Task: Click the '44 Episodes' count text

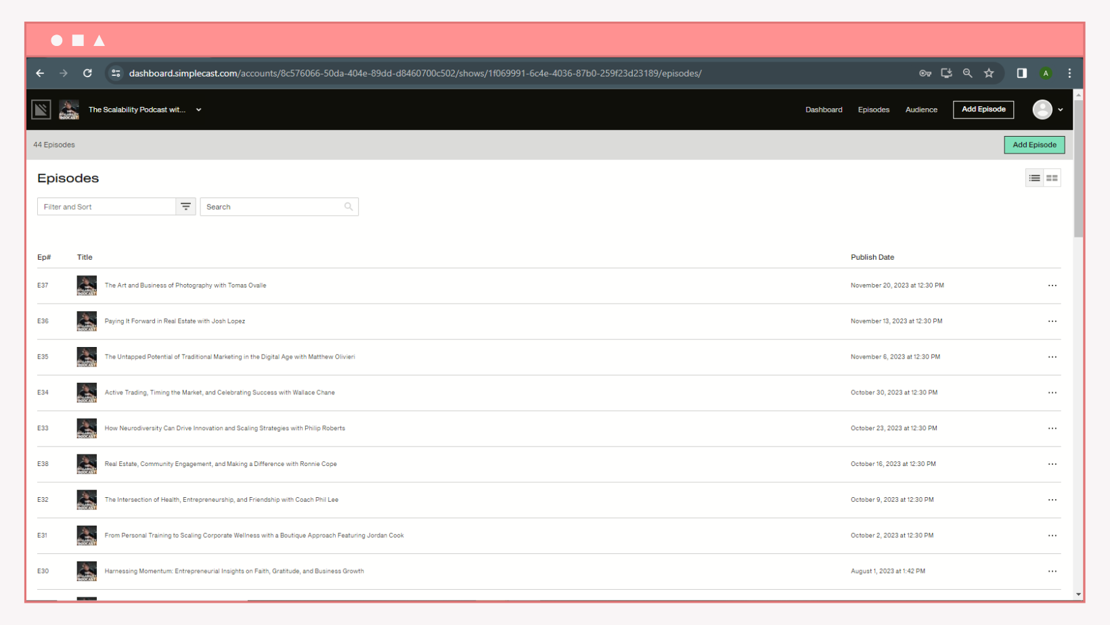Action: 54,145
